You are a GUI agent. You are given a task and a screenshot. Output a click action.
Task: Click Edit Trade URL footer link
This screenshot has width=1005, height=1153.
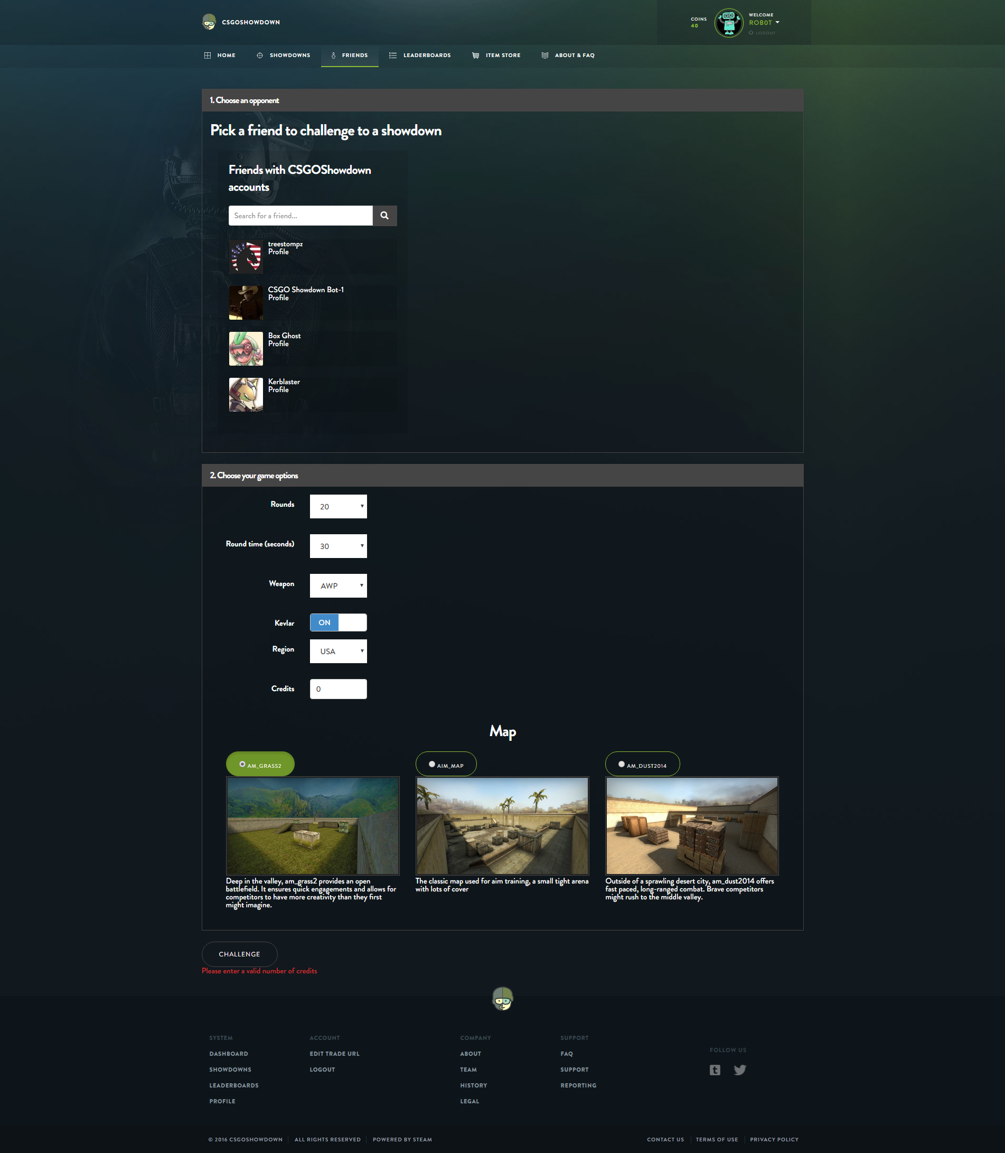click(x=334, y=1054)
